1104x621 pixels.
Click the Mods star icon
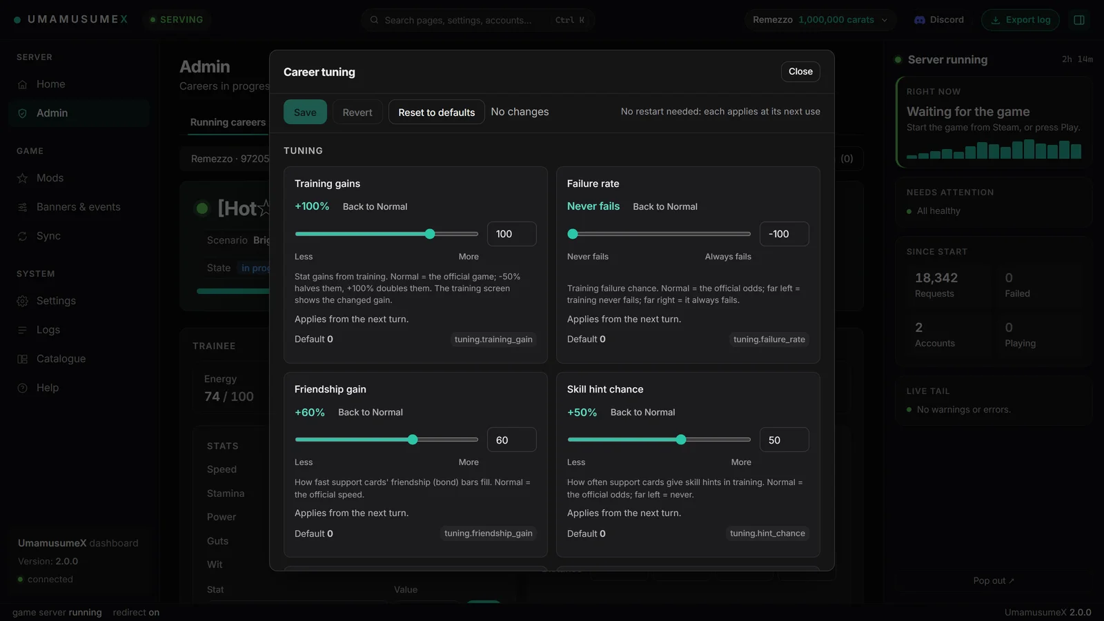[23, 178]
